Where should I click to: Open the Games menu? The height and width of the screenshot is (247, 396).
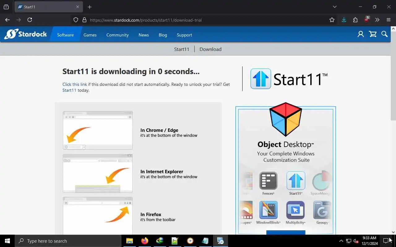[90, 35]
